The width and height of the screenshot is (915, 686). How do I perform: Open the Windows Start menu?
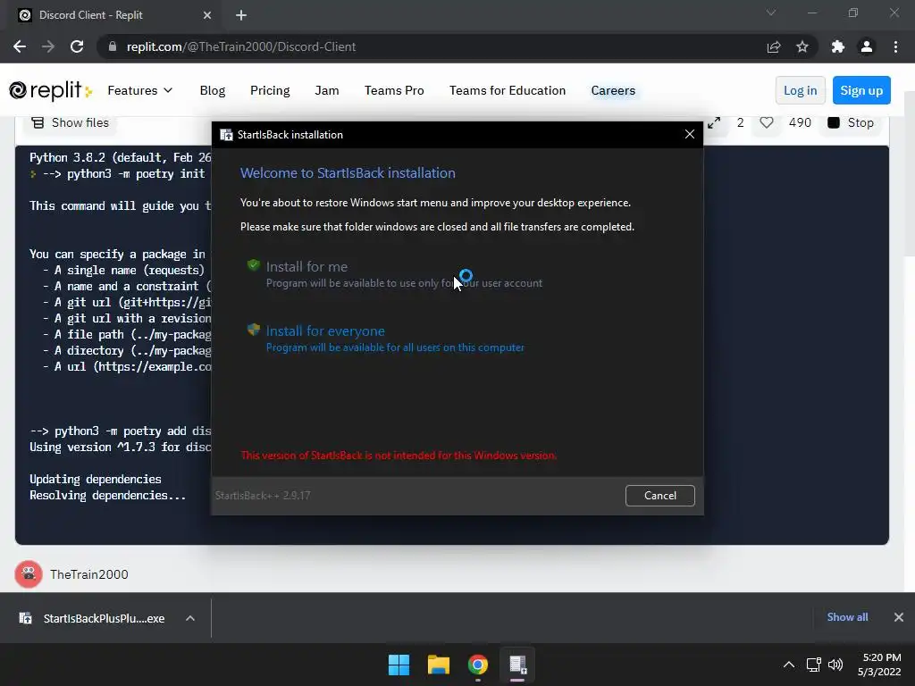[399, 665]
